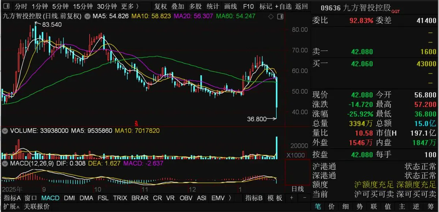Screen dimensions: 439x212
Task: Click the 窗口 window option
Action: coord(31,198)
